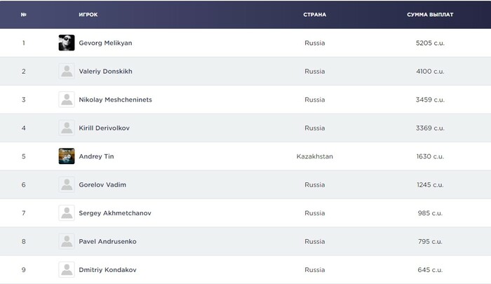Click Kazakhstan country in row five
The width and height of the screenshot is (491, 284).
click(315, 156)
